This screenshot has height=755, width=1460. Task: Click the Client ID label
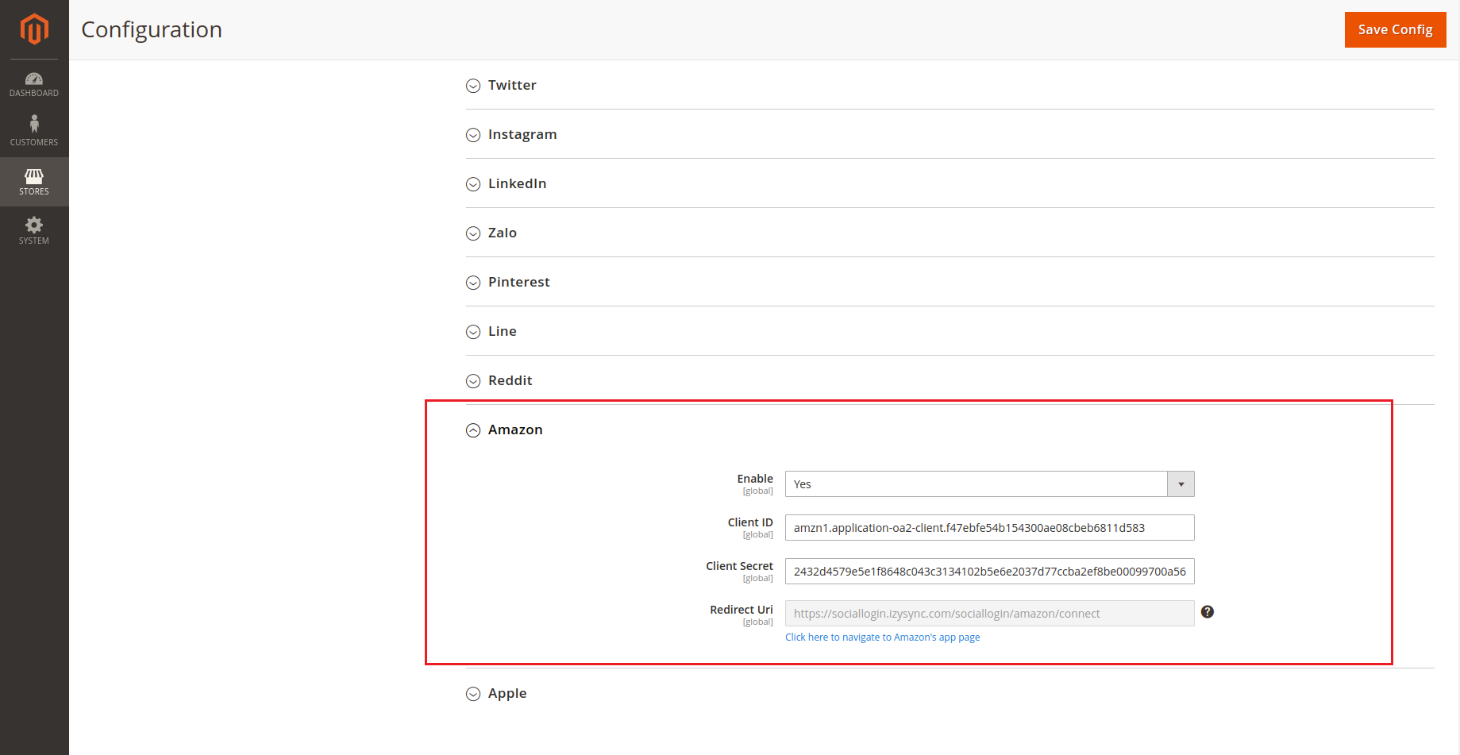click(750, 522)
